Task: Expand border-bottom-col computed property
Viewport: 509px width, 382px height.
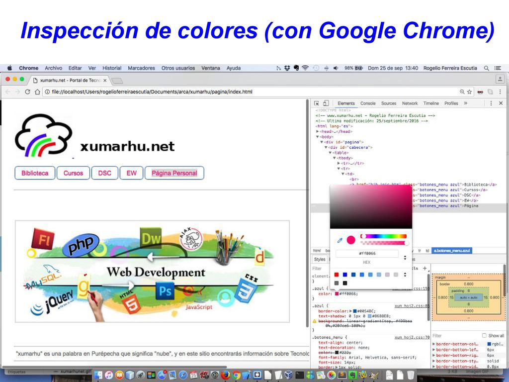Action: 434,344
